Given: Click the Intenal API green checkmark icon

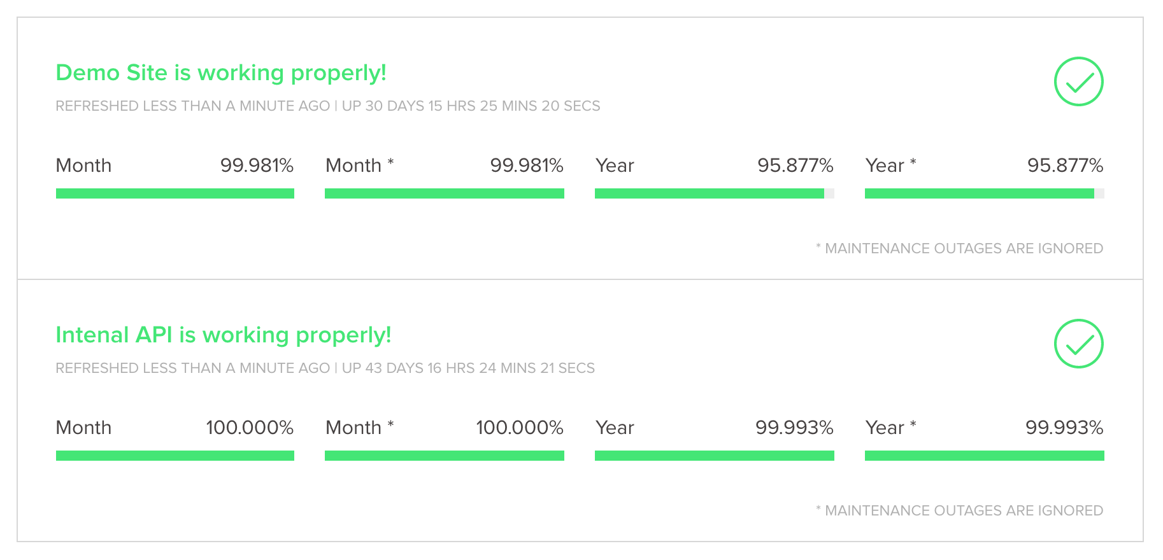Looking at the screenshot, I should (x=1078, y=344).
